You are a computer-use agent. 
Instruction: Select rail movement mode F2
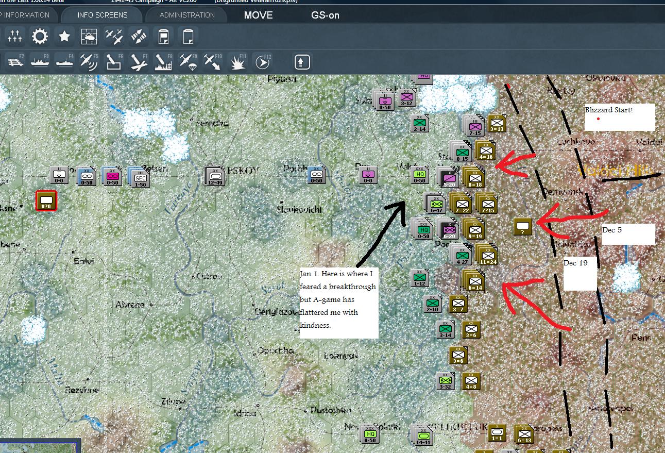[15, 62]
